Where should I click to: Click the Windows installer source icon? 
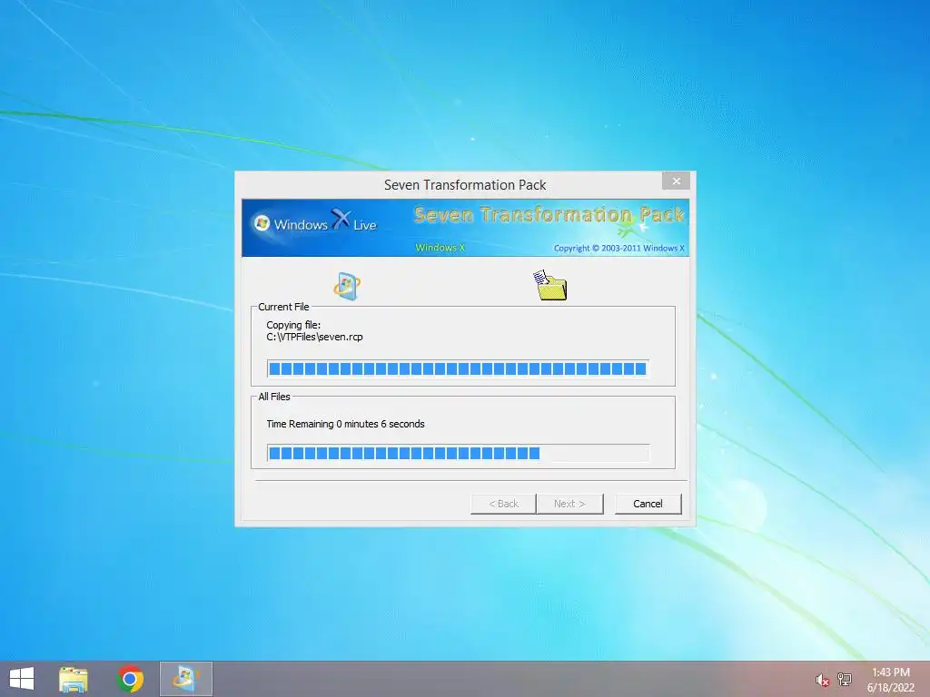(346, 286)
